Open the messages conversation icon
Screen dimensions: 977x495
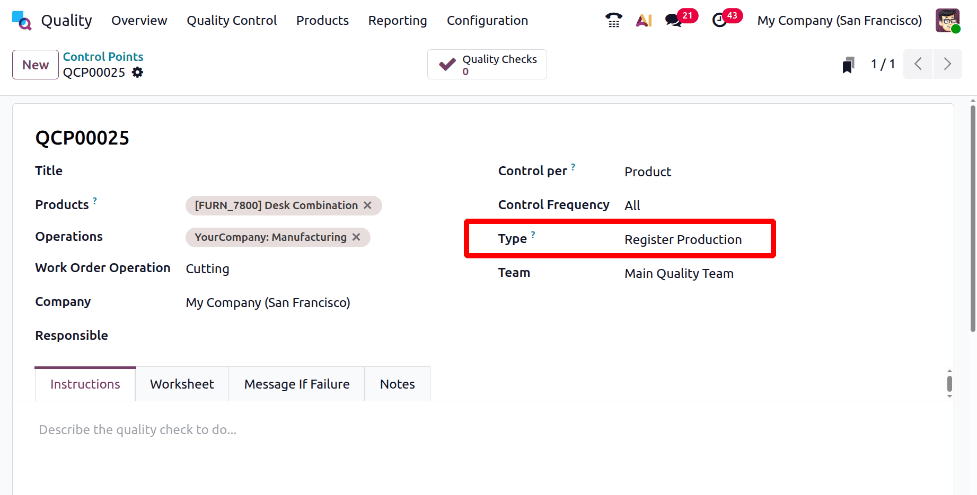coord(672,20)
